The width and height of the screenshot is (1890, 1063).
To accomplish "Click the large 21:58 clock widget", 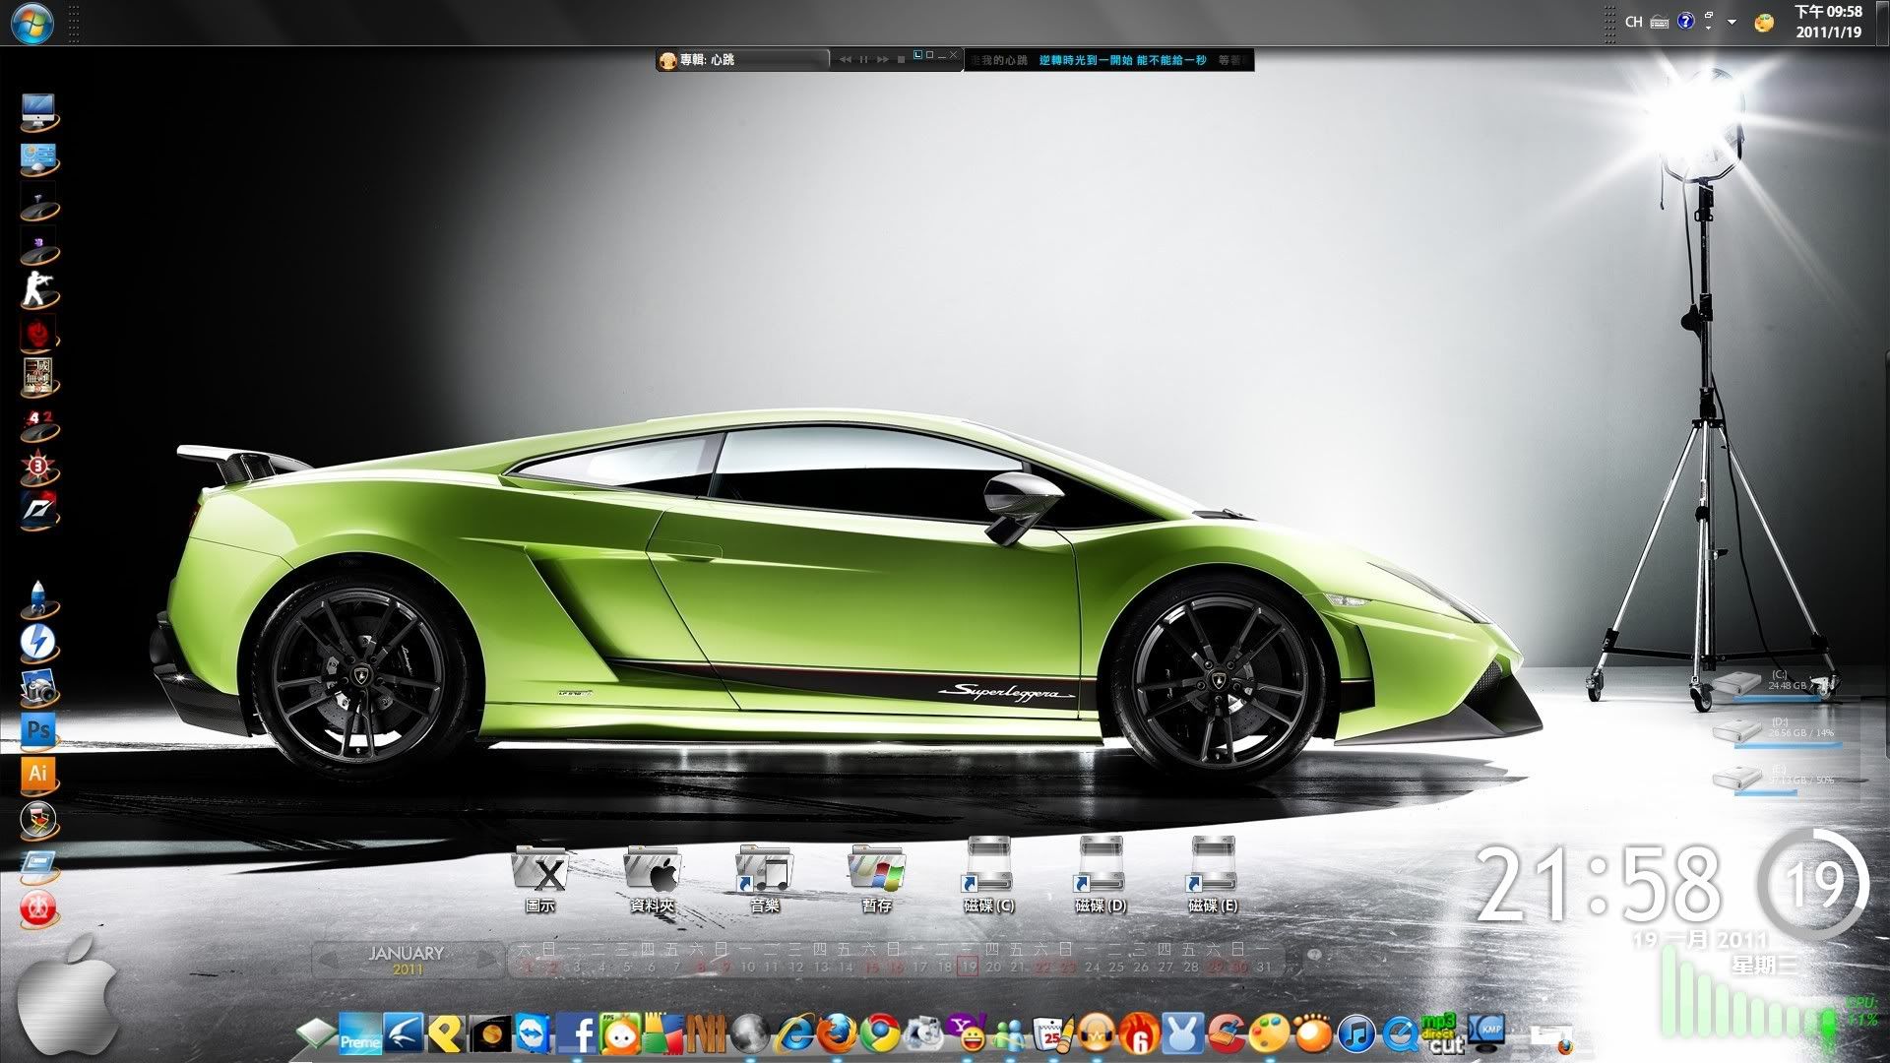I will click(x=1598, y=884).
